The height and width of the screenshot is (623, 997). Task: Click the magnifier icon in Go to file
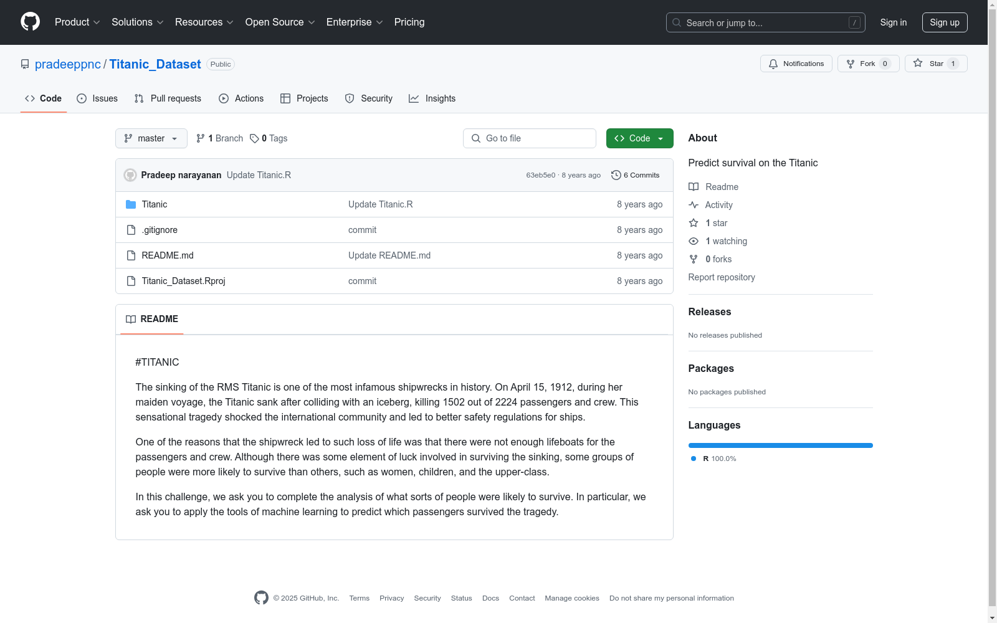[476, 138]
